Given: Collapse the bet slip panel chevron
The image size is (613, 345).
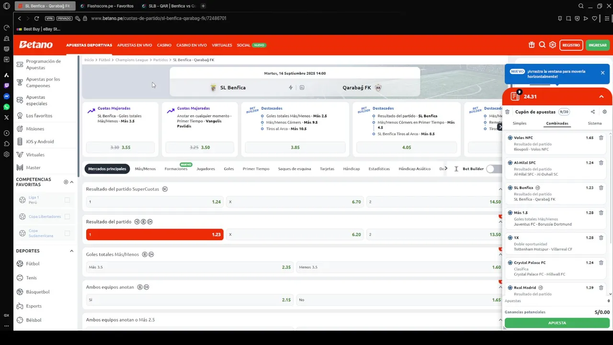Looking at the screenshot, I should click(602, 97).
